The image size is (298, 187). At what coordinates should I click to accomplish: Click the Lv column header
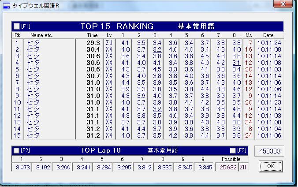click(x=109, y=35)
